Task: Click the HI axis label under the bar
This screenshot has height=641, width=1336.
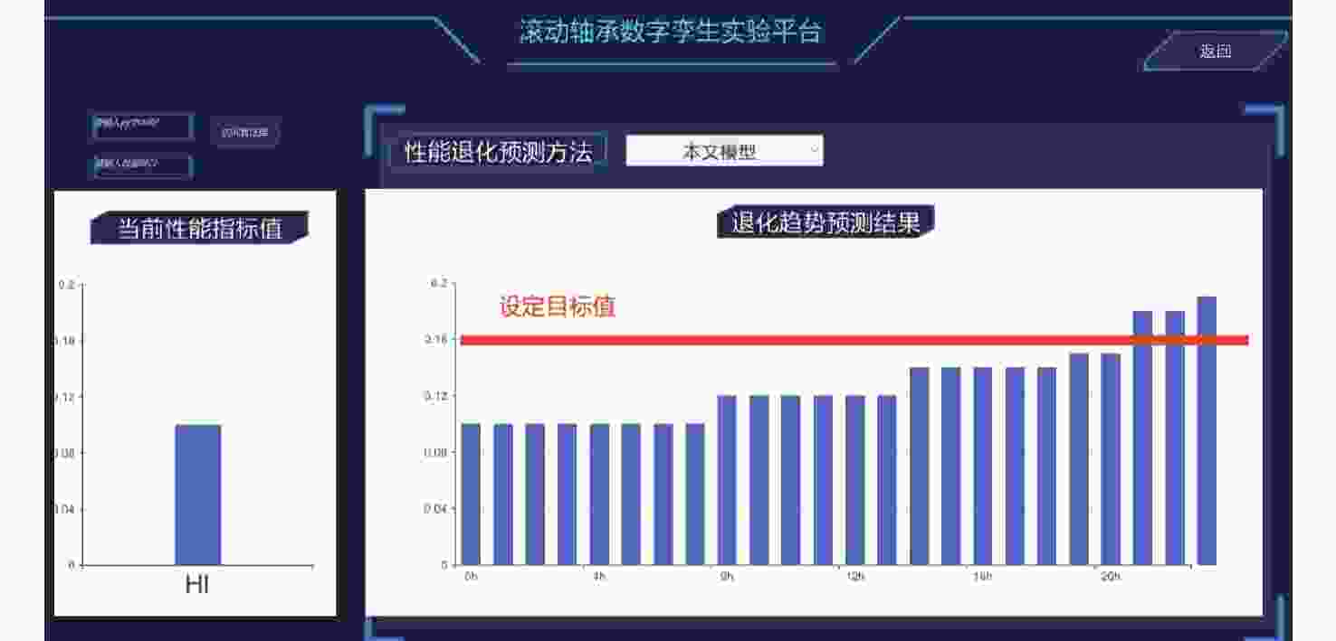Action: pyautogui.click(x=197, y=585)
